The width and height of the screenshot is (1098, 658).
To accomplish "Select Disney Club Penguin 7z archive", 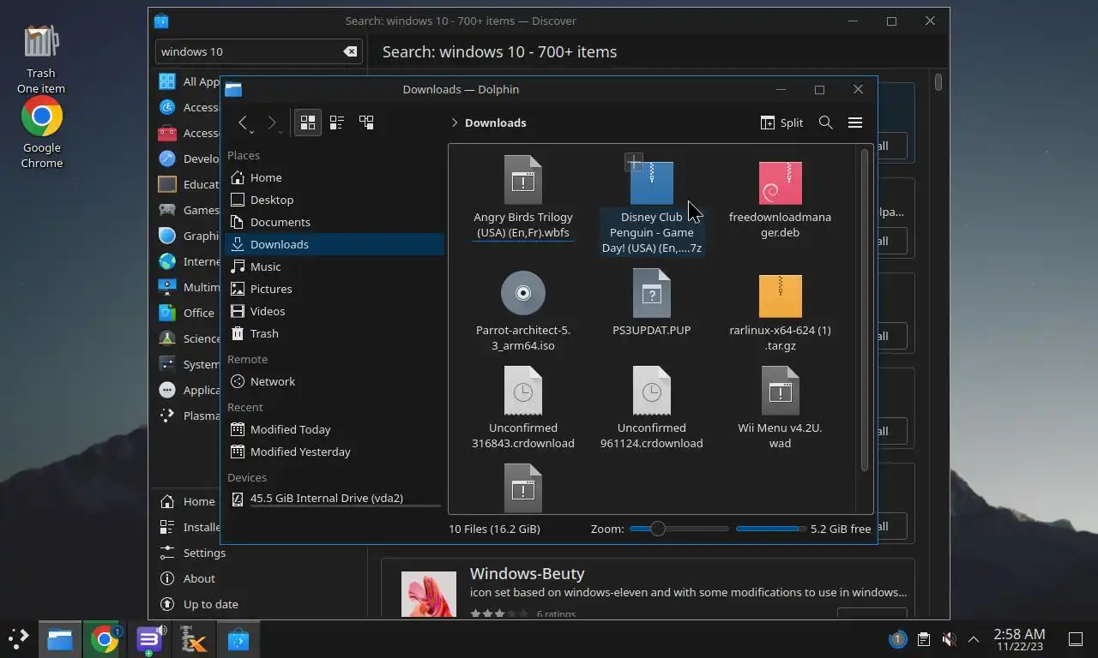I will [x=652, y=206].
